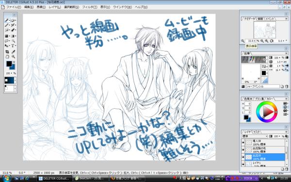Open the ウインドウ(W) menu

coord(123,7)
